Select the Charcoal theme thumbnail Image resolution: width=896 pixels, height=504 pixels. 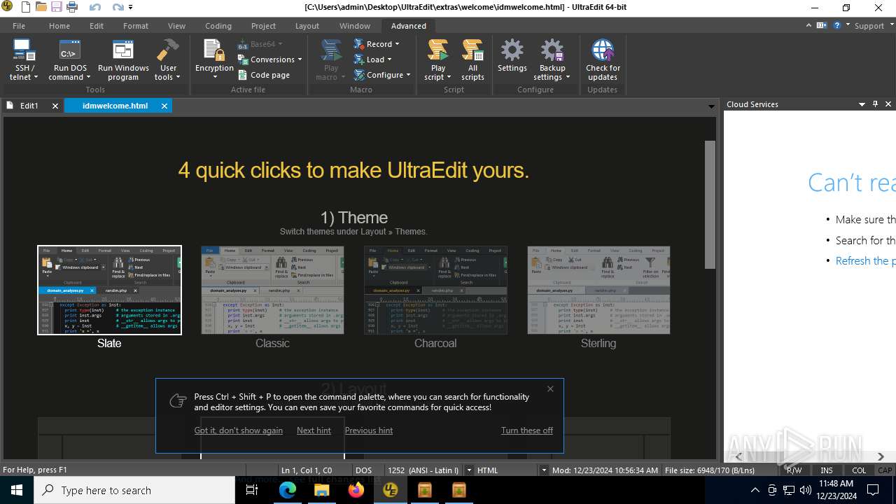pos(435,290)
